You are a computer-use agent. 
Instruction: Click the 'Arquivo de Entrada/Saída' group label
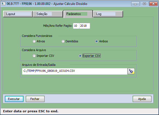click(39, 65)
